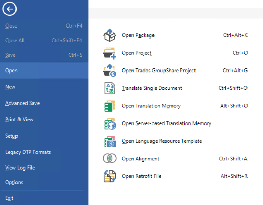Open the Options menu entry
263x205 pixels.
point(14,182)
